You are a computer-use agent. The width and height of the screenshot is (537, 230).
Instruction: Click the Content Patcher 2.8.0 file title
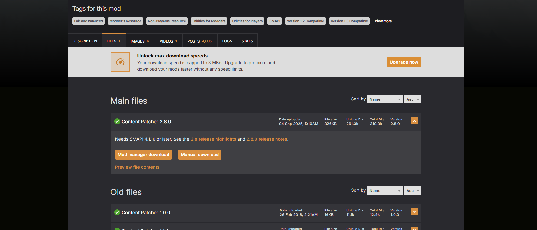click(147, 122)
